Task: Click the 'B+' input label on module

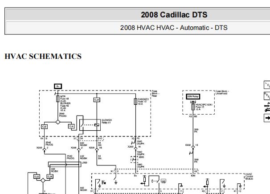Action: pyautogui.click(x=135, y=176)
